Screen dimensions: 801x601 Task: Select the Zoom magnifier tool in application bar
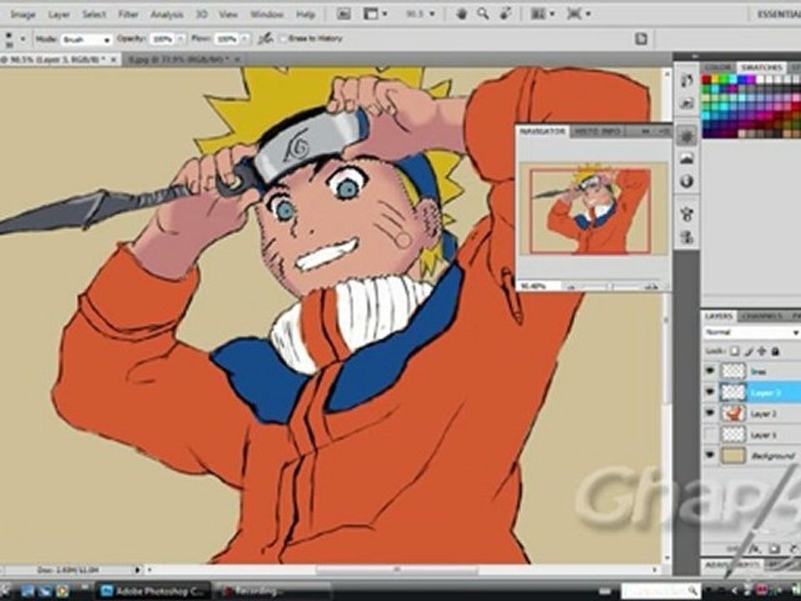click(x=483, y=14)
